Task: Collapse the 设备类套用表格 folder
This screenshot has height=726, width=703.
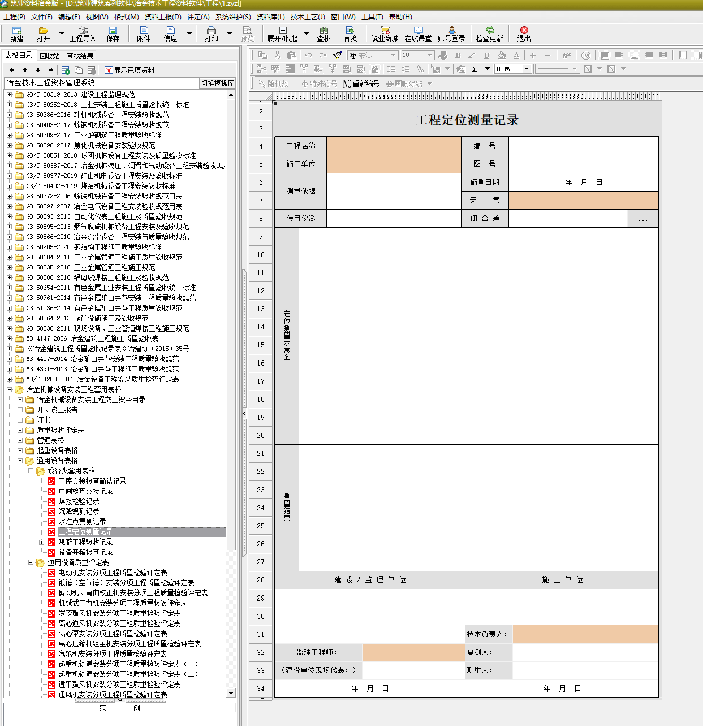Action: tap(31, 471)
